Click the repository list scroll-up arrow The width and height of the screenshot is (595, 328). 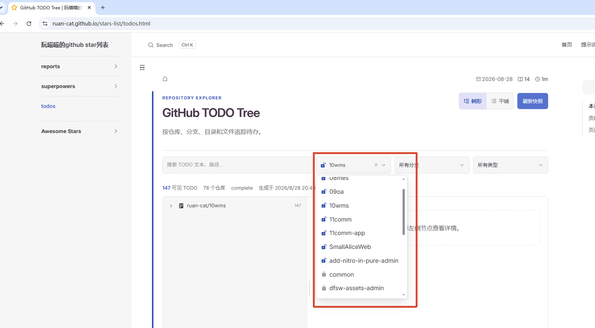click(404, 179)
